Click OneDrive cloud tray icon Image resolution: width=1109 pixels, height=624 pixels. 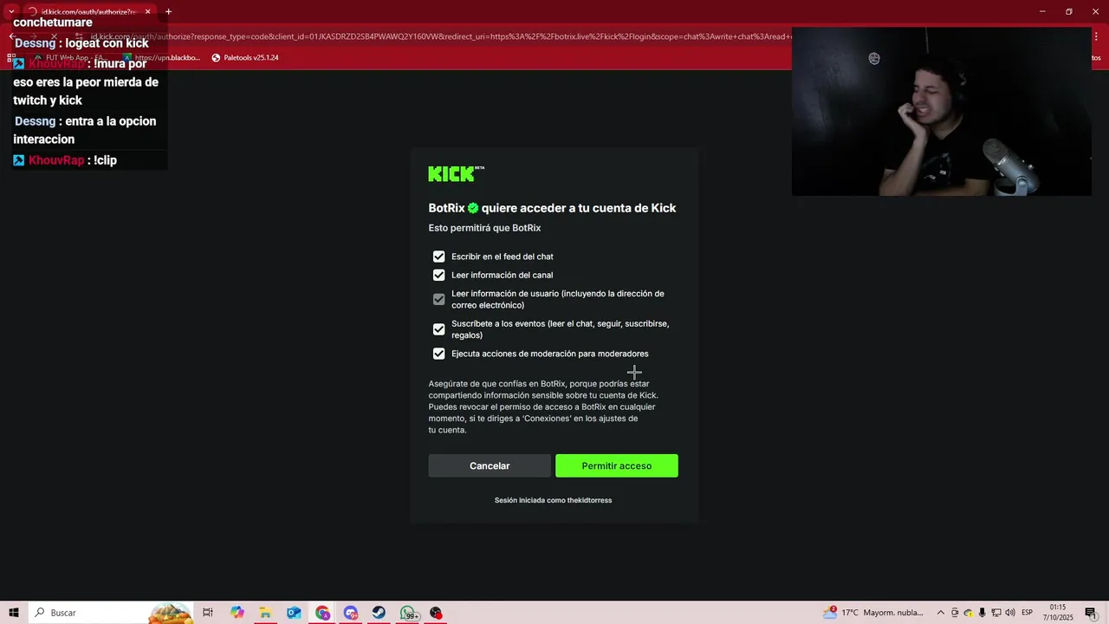point(969,613)
